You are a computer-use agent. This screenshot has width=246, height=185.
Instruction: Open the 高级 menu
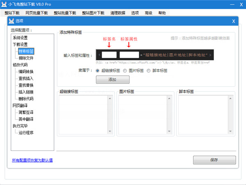click(148, 13)
